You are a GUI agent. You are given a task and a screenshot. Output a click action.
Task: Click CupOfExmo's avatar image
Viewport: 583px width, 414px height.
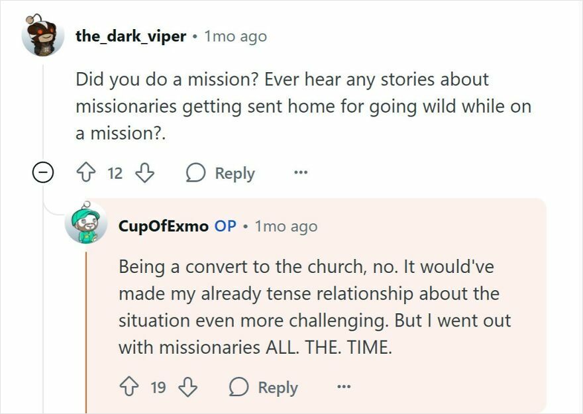87,226
